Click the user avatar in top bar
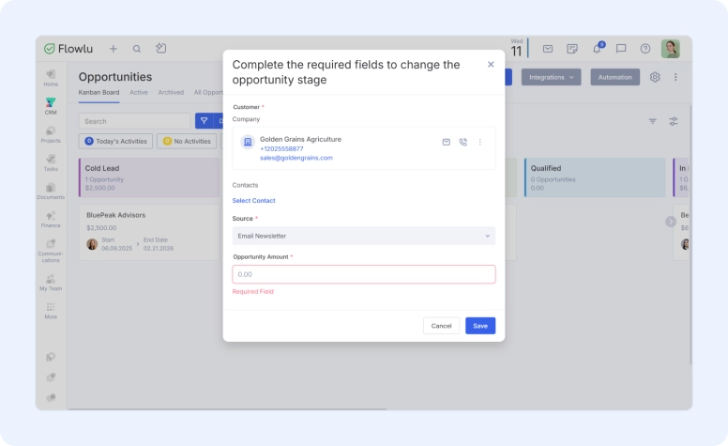 coord(671,49)
